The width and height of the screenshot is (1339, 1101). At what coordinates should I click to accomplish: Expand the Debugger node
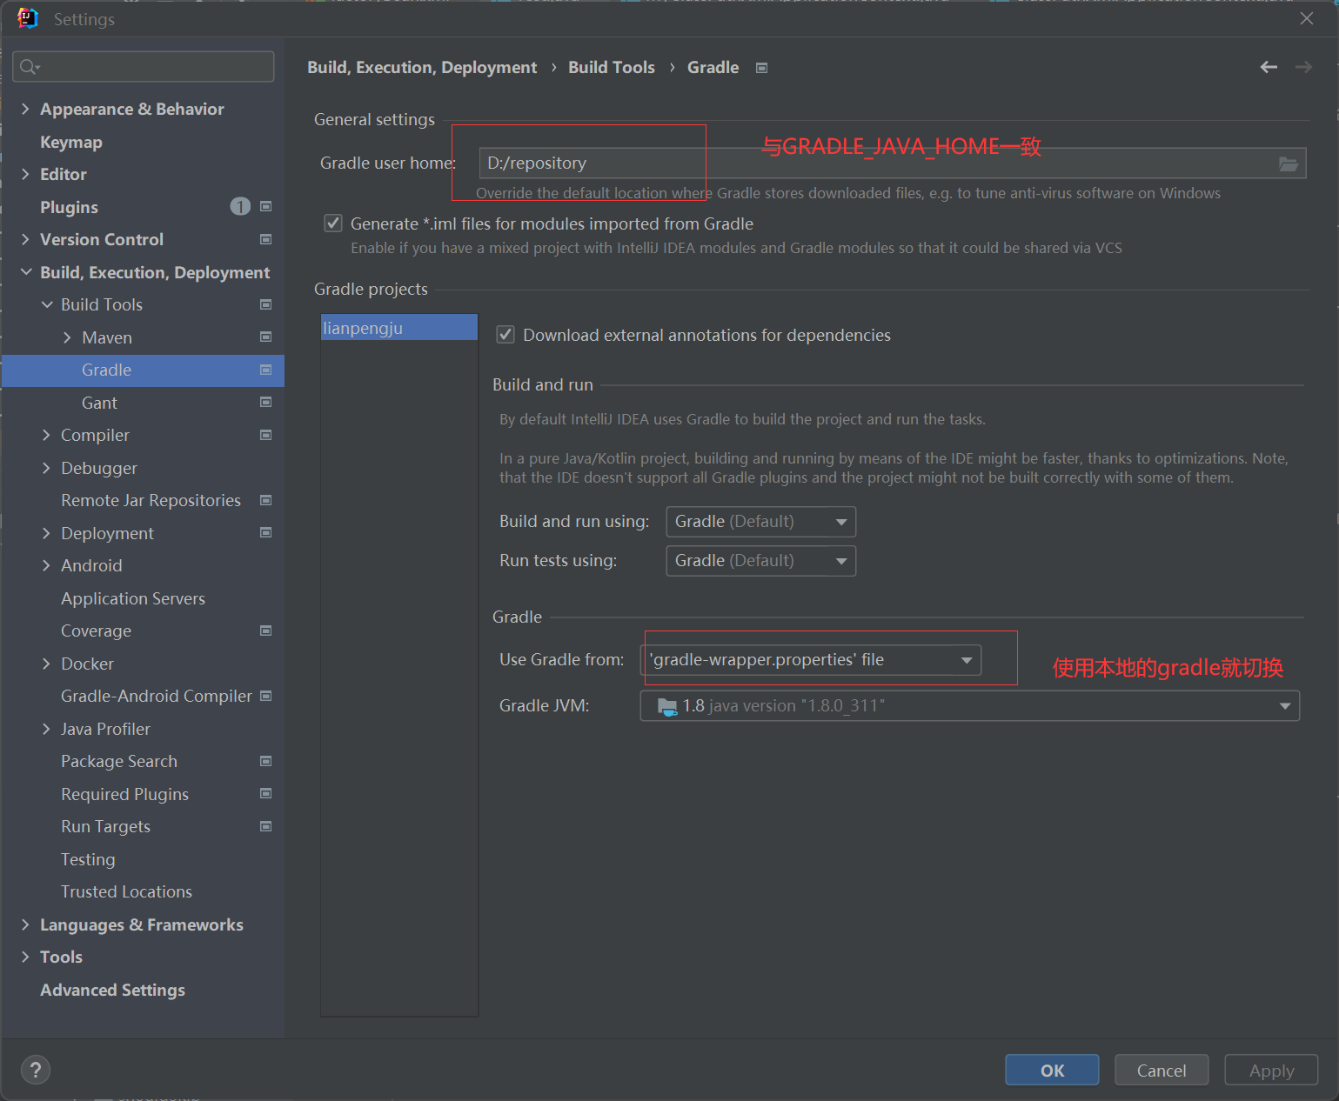click(x=47, y=468)
